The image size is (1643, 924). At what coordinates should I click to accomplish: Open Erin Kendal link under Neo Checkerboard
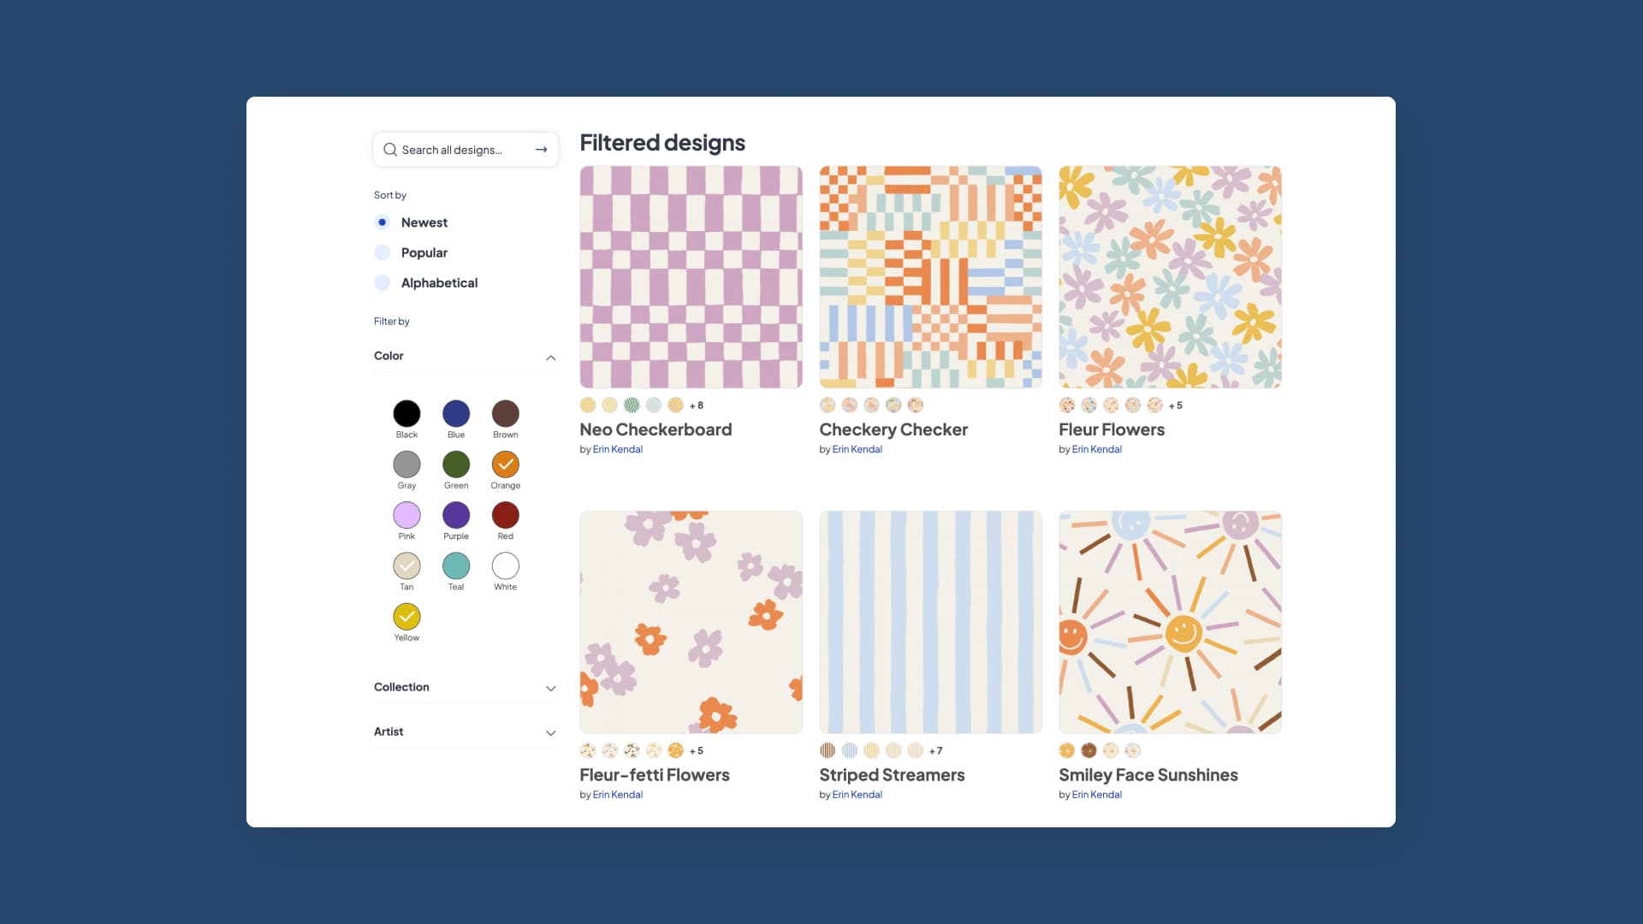pos(618,450)
